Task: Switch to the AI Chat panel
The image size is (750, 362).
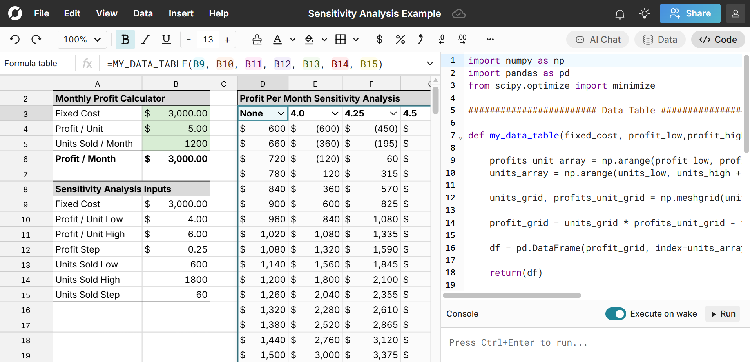Action: 597,39
